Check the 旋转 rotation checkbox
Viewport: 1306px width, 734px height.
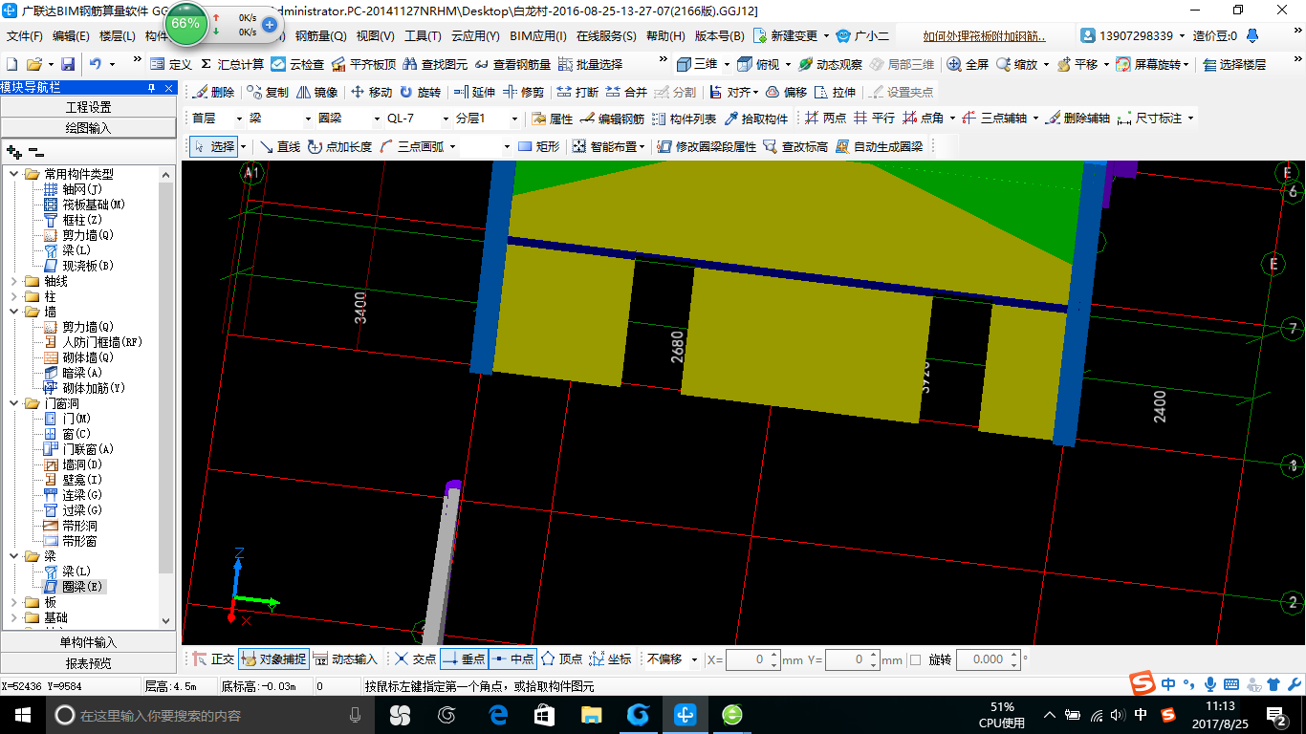(916, 659)
